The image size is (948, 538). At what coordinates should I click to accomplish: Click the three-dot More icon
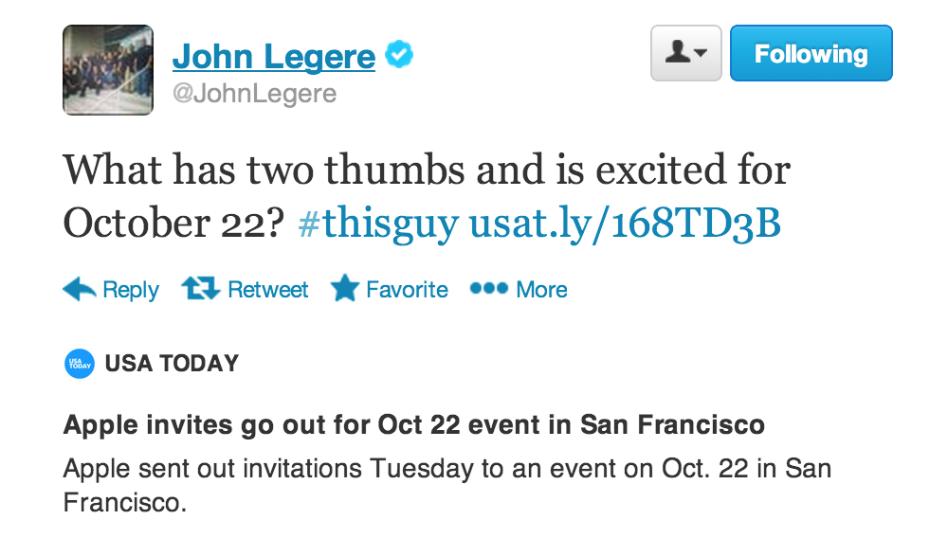pos(489,288)
